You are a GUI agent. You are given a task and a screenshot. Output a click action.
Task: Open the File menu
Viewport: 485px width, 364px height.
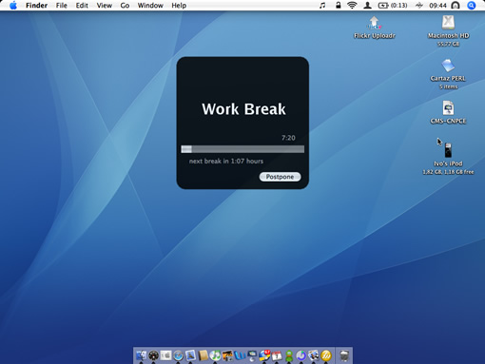[x=62, y=6]
